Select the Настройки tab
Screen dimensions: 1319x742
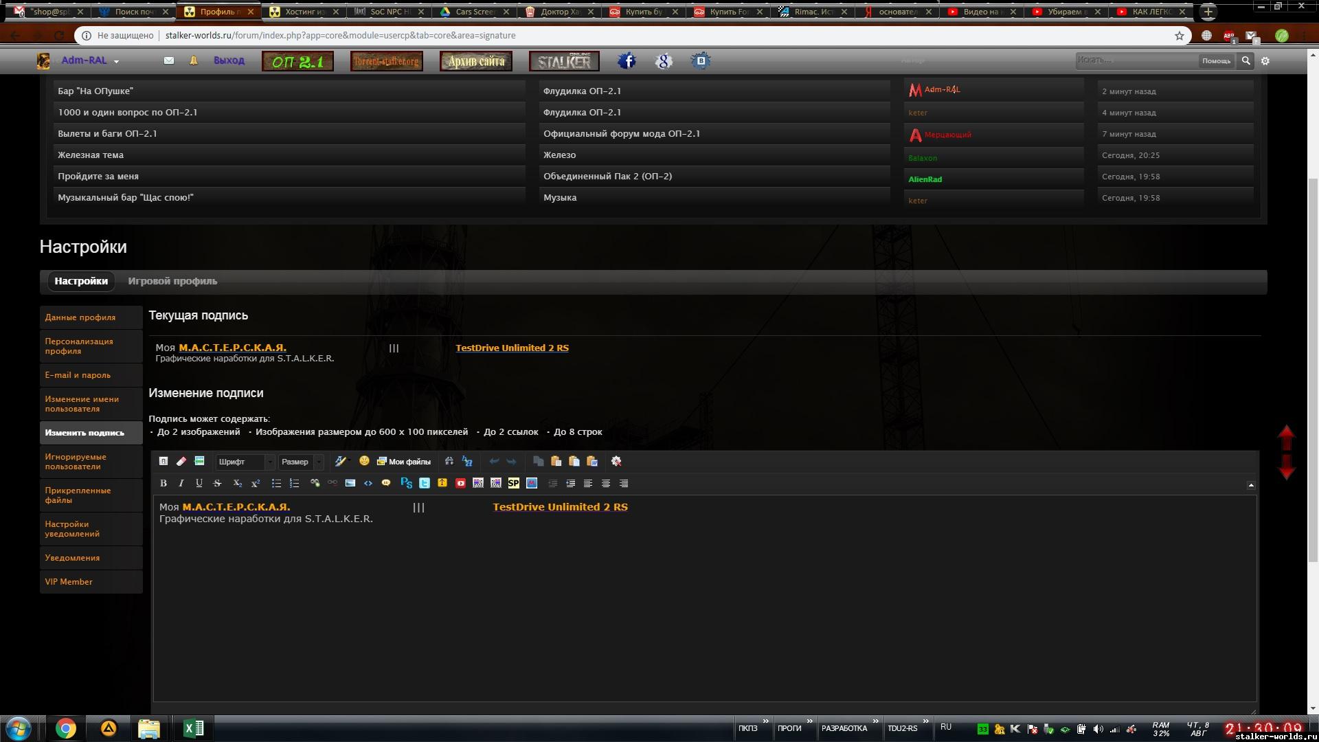point(81,281)
